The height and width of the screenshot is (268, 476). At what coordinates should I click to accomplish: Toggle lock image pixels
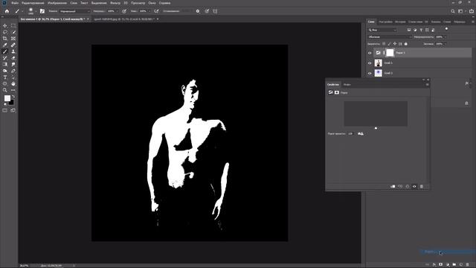[389, 44]
